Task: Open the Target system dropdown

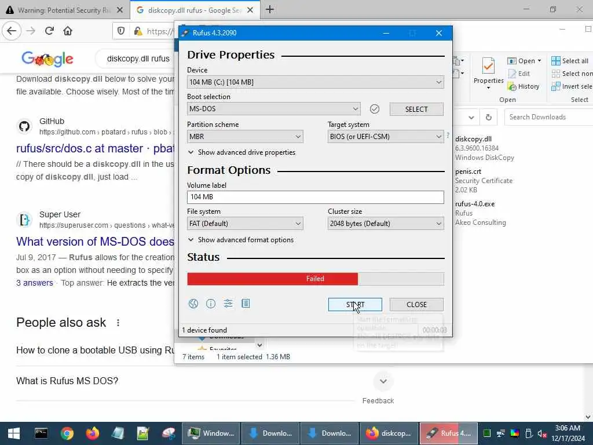Action: [385, 137]
